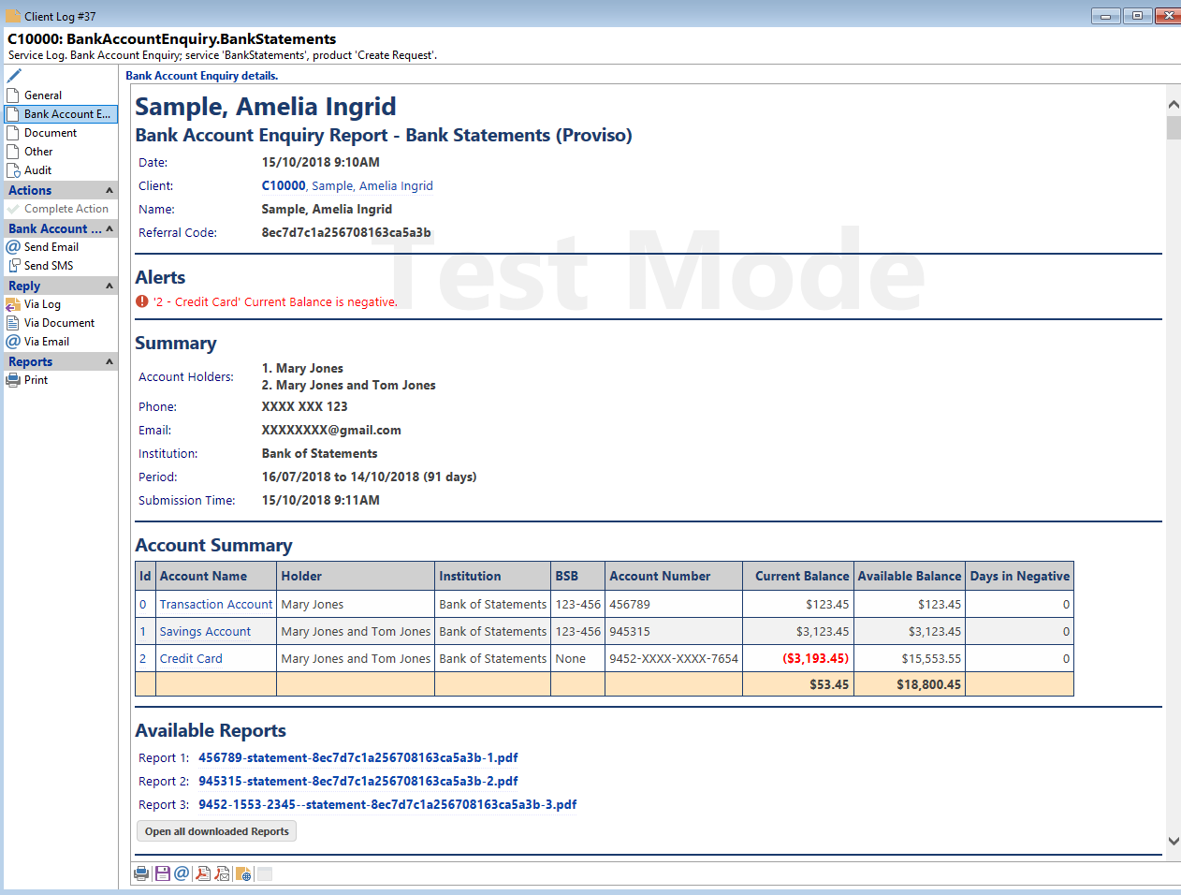
Task: Close the Client Log window
Action: [x=1168, y=15]
